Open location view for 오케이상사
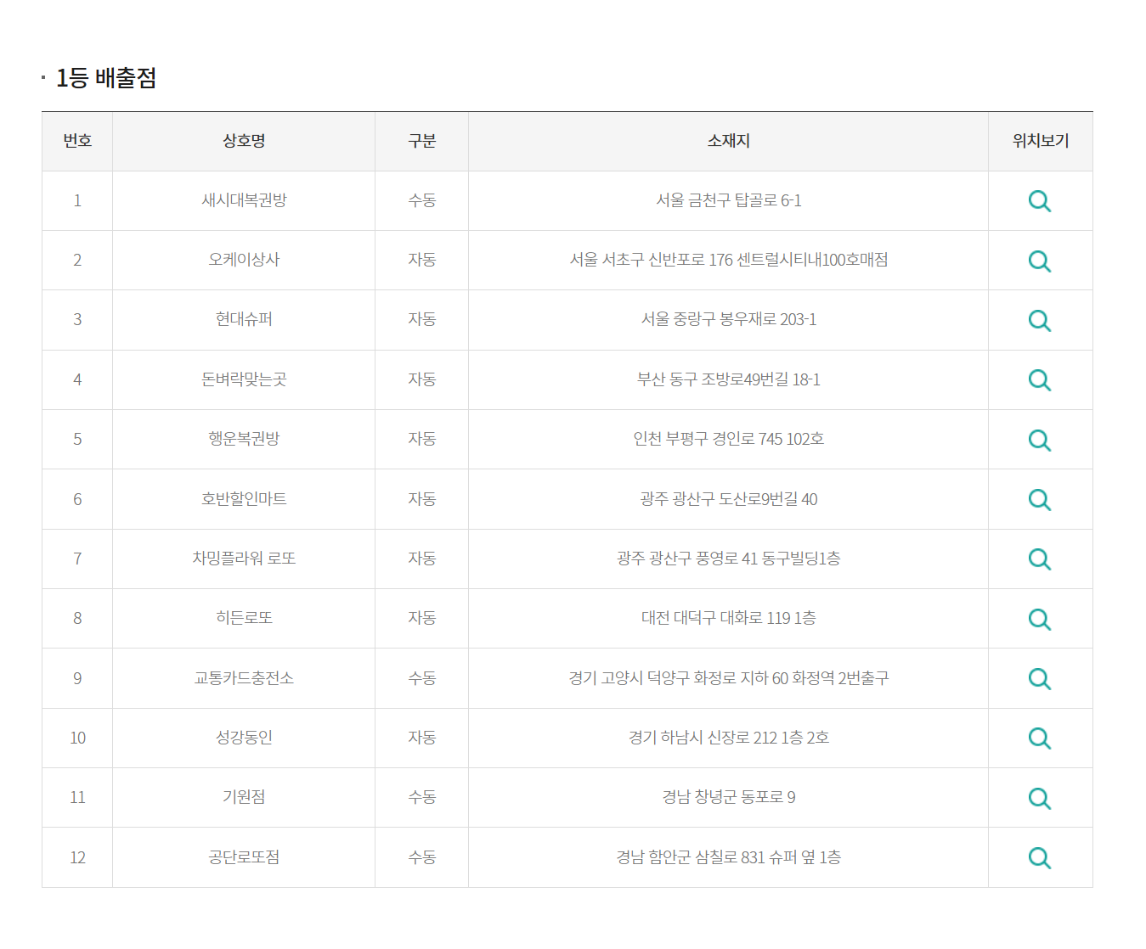The height and width of the screenshot is (949, 1146). [1040, 261]
